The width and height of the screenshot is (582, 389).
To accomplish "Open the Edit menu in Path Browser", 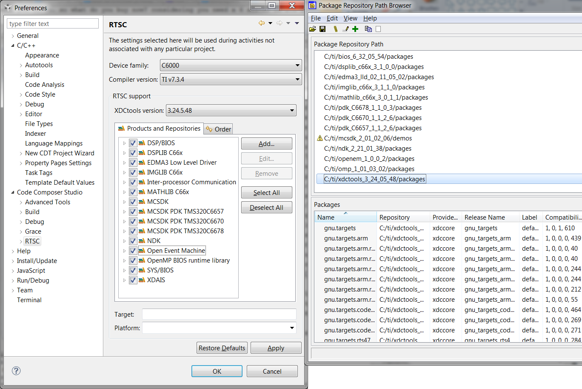I will tap(332, 18).
